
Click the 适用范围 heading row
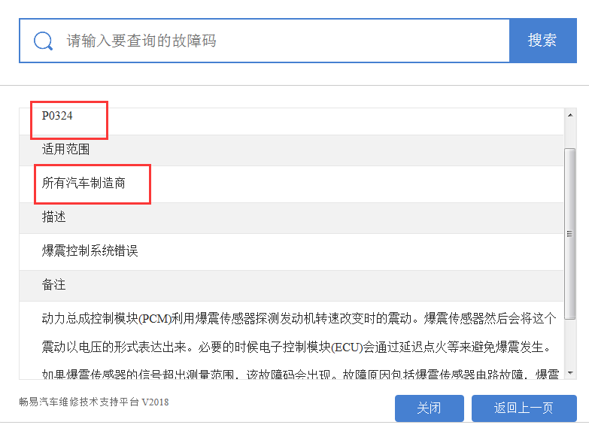(292, 150)
